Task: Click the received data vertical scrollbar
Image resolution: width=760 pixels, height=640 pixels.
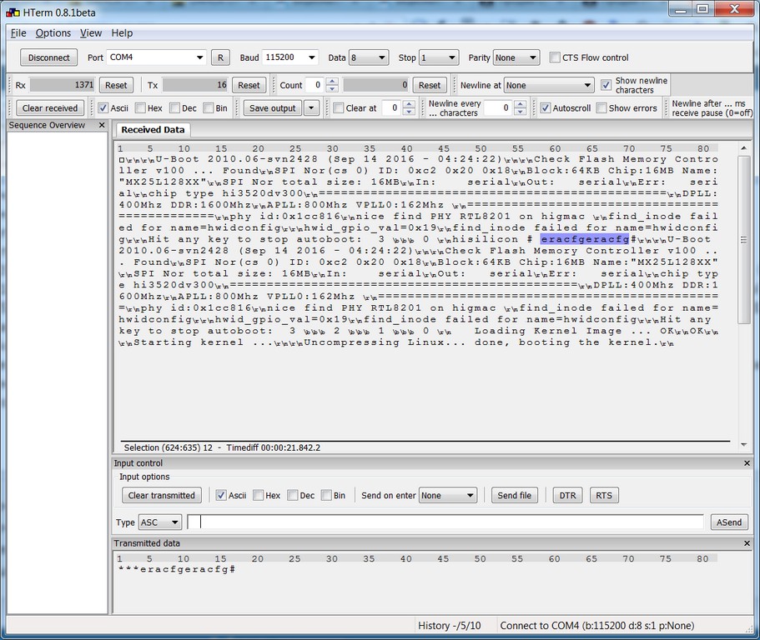Action: click(744, 292)
